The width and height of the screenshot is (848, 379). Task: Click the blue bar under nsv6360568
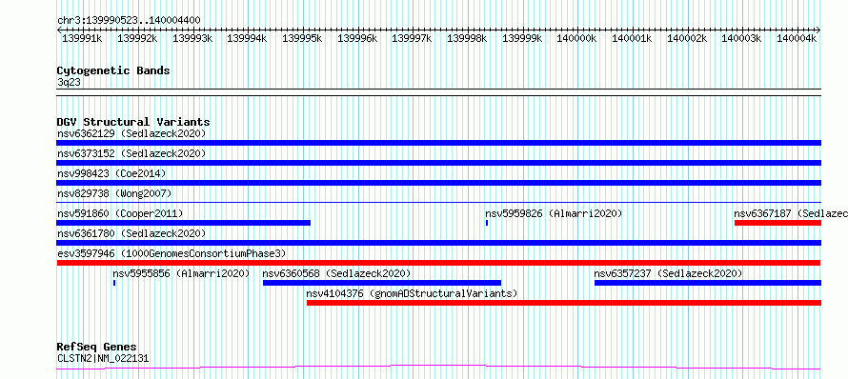(x=382, y=283)
